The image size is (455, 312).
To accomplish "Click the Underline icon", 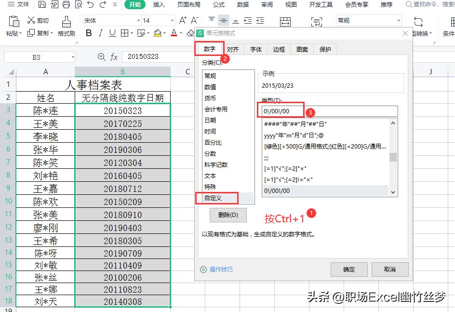I will point(112,33).
